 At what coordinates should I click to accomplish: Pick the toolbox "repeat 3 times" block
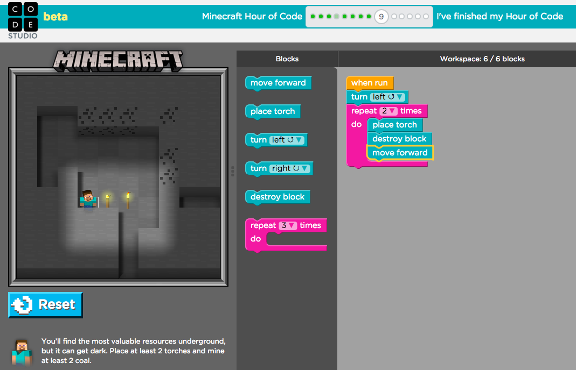pyautogui.click(x=286, y=235)
